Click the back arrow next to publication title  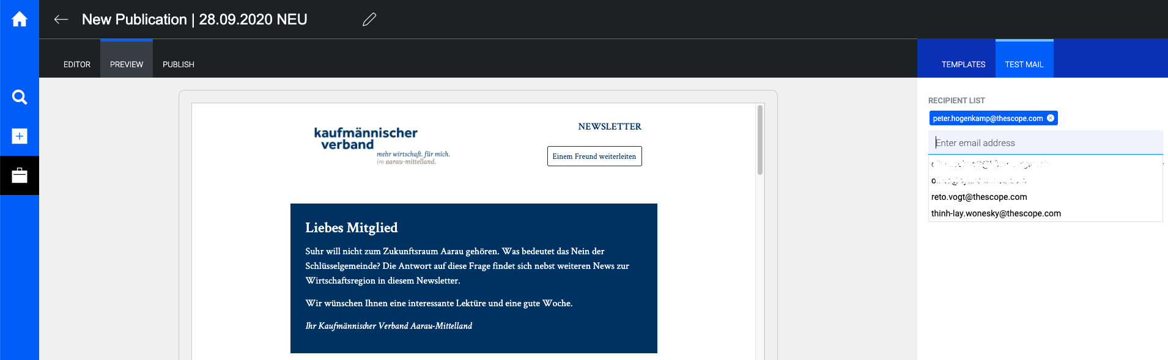coord(61,20)
